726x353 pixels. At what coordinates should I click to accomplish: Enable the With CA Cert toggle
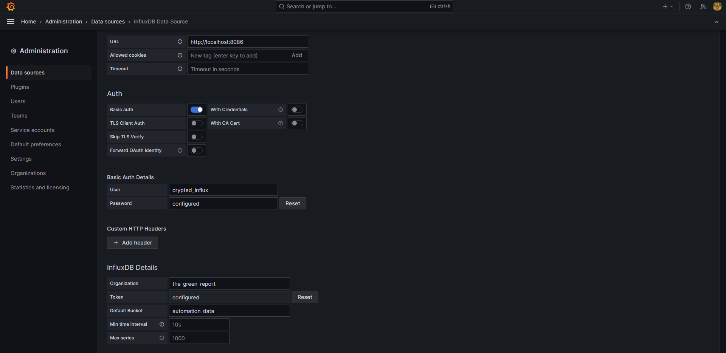click(x=297, y=123)
